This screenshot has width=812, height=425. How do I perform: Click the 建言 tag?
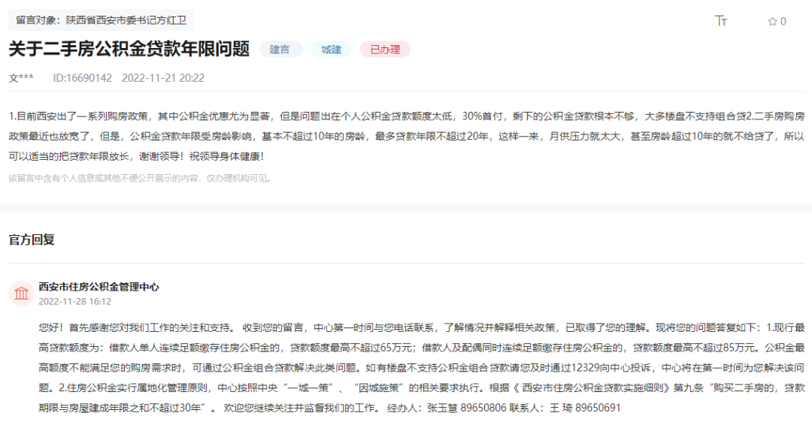pos(280,50)
